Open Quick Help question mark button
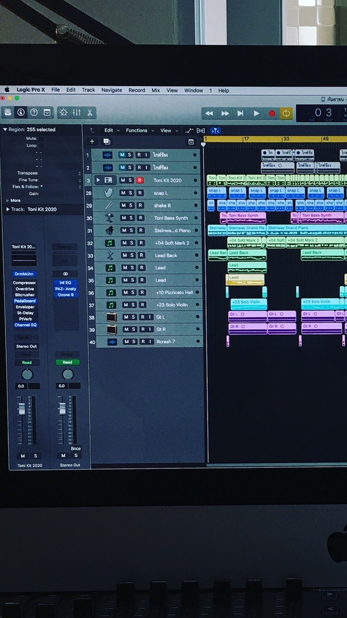Viewport: 347px width, 618px height. [34, 113]
